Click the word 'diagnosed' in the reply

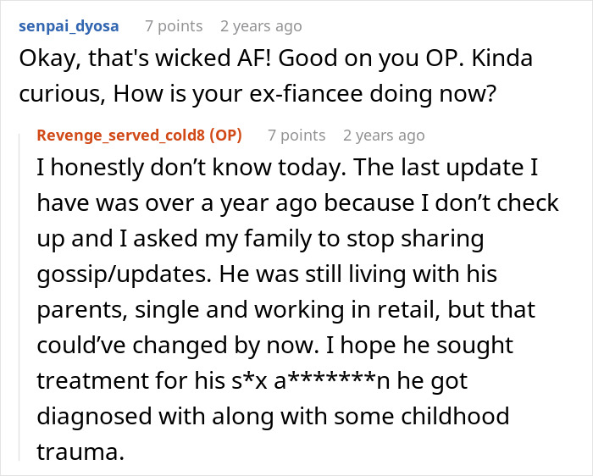(94, 416)
